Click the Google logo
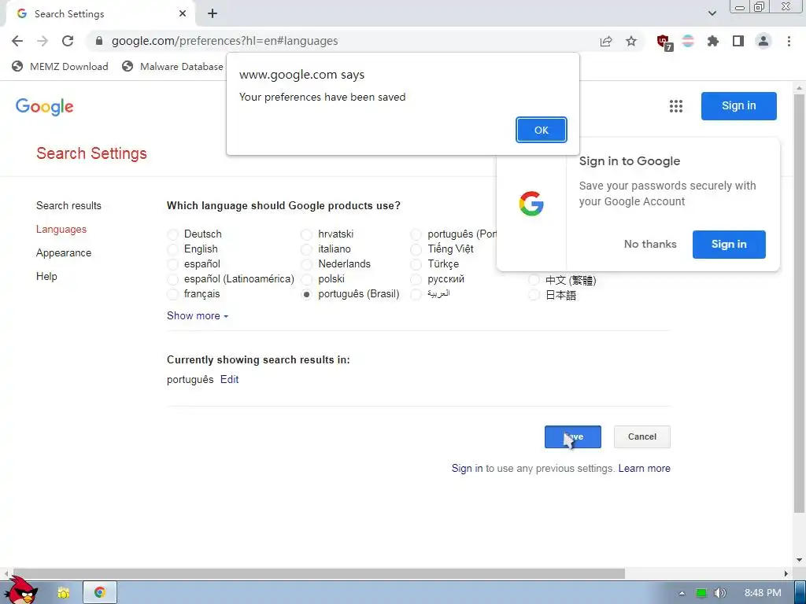 coord(45,107)
